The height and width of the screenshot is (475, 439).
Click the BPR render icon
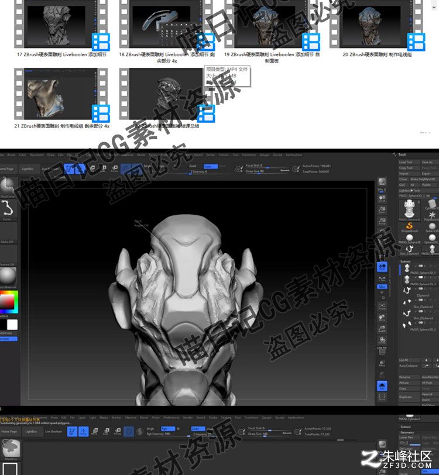coord(382,182)
